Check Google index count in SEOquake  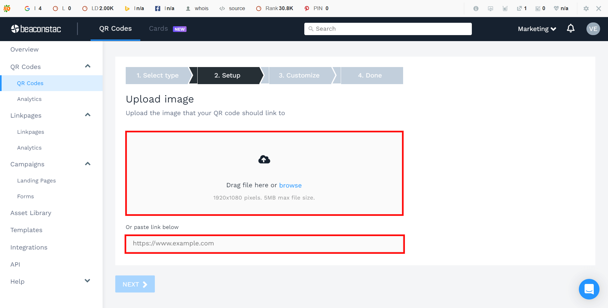33,8
